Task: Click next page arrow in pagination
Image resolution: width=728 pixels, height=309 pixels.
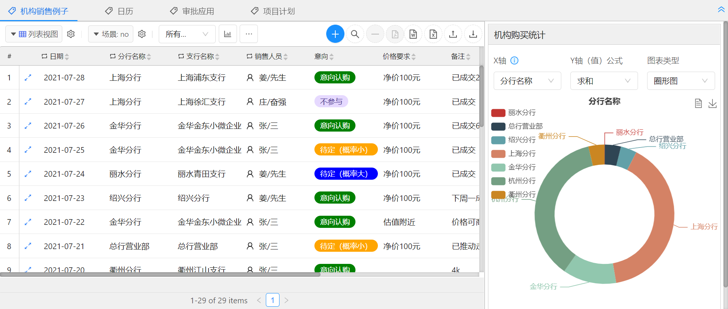Action: (286, 300)
